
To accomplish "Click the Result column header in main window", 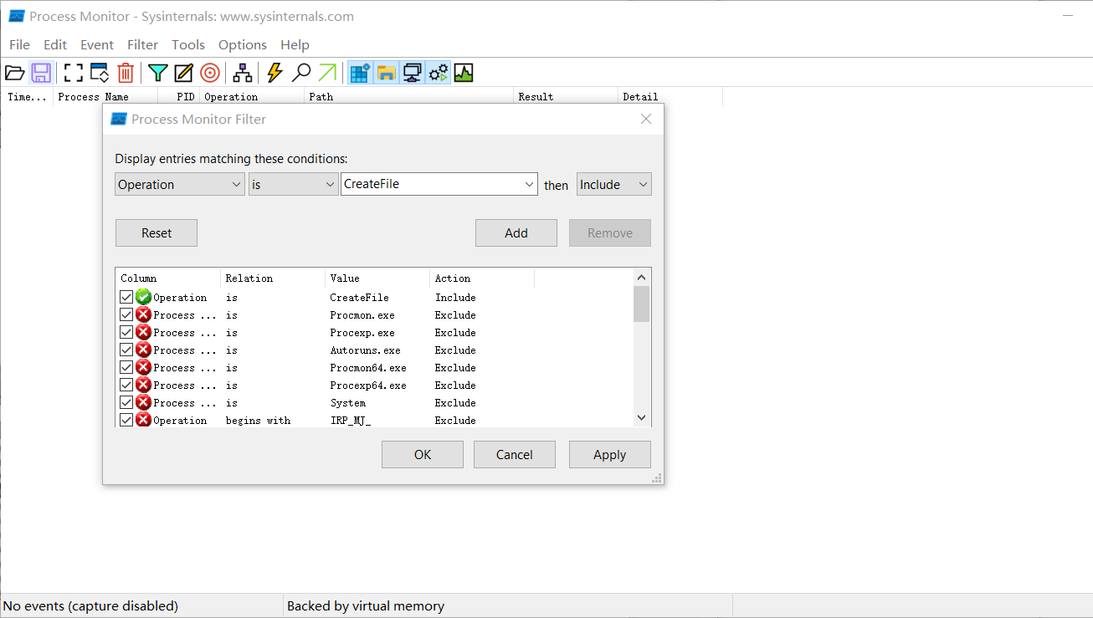I will (566, 97).
